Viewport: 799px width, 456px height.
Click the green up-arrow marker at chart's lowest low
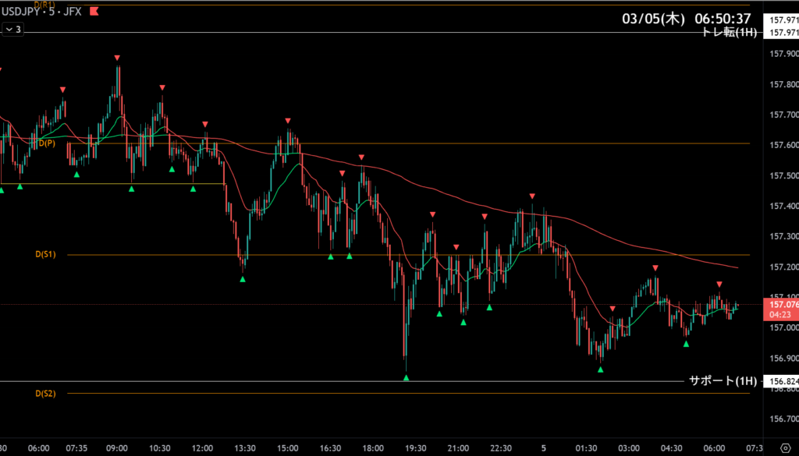pos(407,378)
